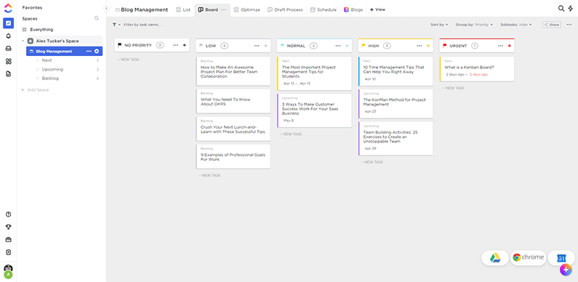
Task: Open High column ellipsis menu
Action: click(x=419, y=46)
